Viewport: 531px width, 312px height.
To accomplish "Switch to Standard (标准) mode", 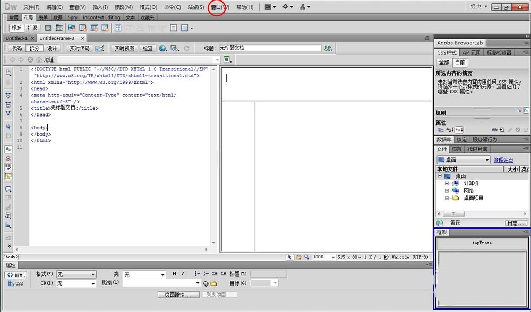I will point(17,28).
